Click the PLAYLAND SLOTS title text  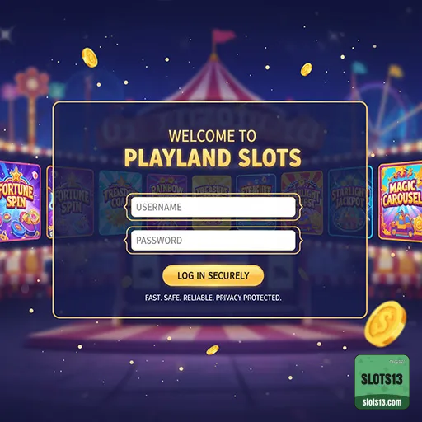tap(213, 158)
